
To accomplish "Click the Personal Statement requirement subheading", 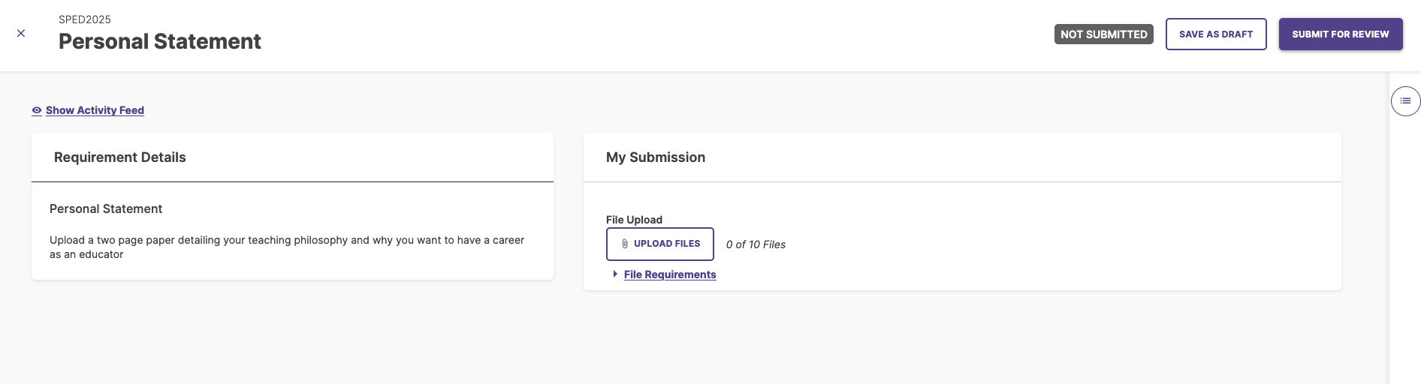I will pyautogui.click(x=106, y=208).
